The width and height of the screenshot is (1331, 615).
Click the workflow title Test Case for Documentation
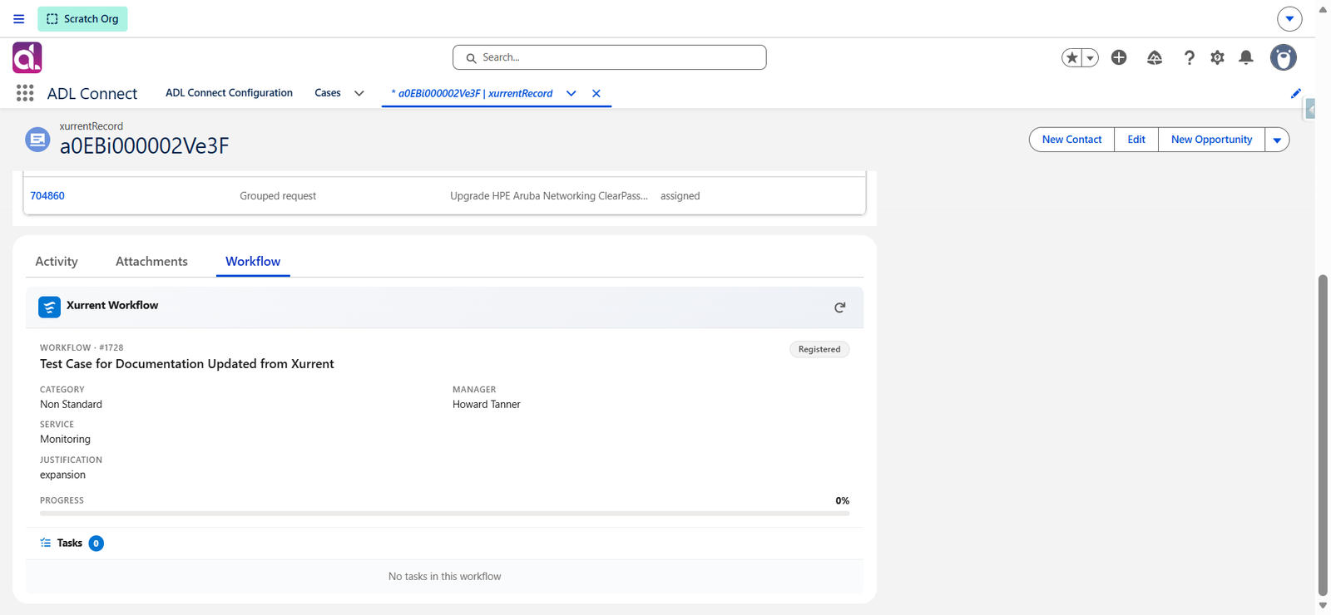[187, 364]
